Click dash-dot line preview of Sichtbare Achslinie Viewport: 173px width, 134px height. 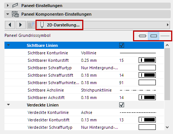(x=138, y=90)
